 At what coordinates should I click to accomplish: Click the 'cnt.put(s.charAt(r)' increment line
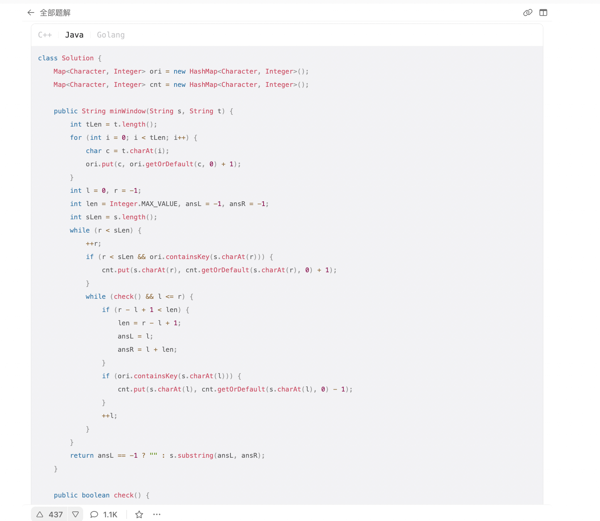click(x=219, y=270)
